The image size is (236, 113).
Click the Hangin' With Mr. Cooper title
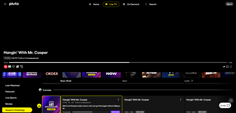[x=26, y=53]
